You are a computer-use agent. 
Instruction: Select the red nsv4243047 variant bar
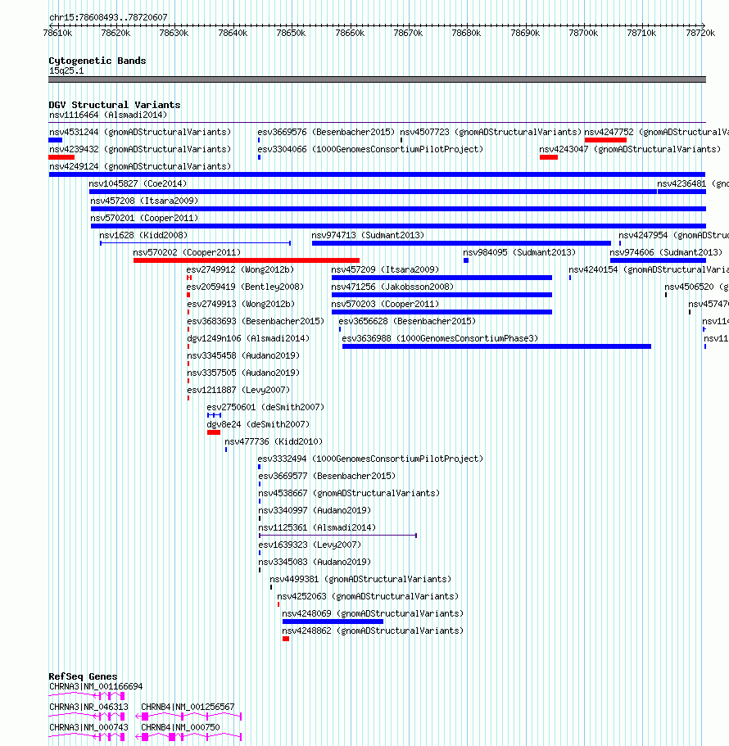(x=549, y=157)
